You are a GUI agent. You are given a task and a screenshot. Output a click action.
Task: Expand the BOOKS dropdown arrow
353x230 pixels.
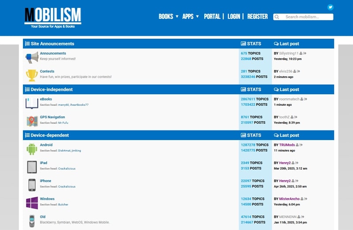[x=177, y=16]
